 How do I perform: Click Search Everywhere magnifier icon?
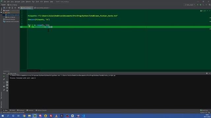[210, 5]
